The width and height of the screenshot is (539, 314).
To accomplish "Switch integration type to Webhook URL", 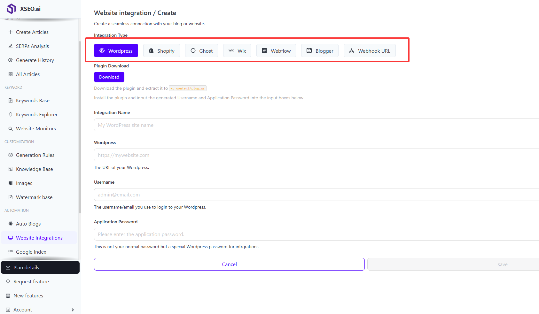I will (369, 50).
